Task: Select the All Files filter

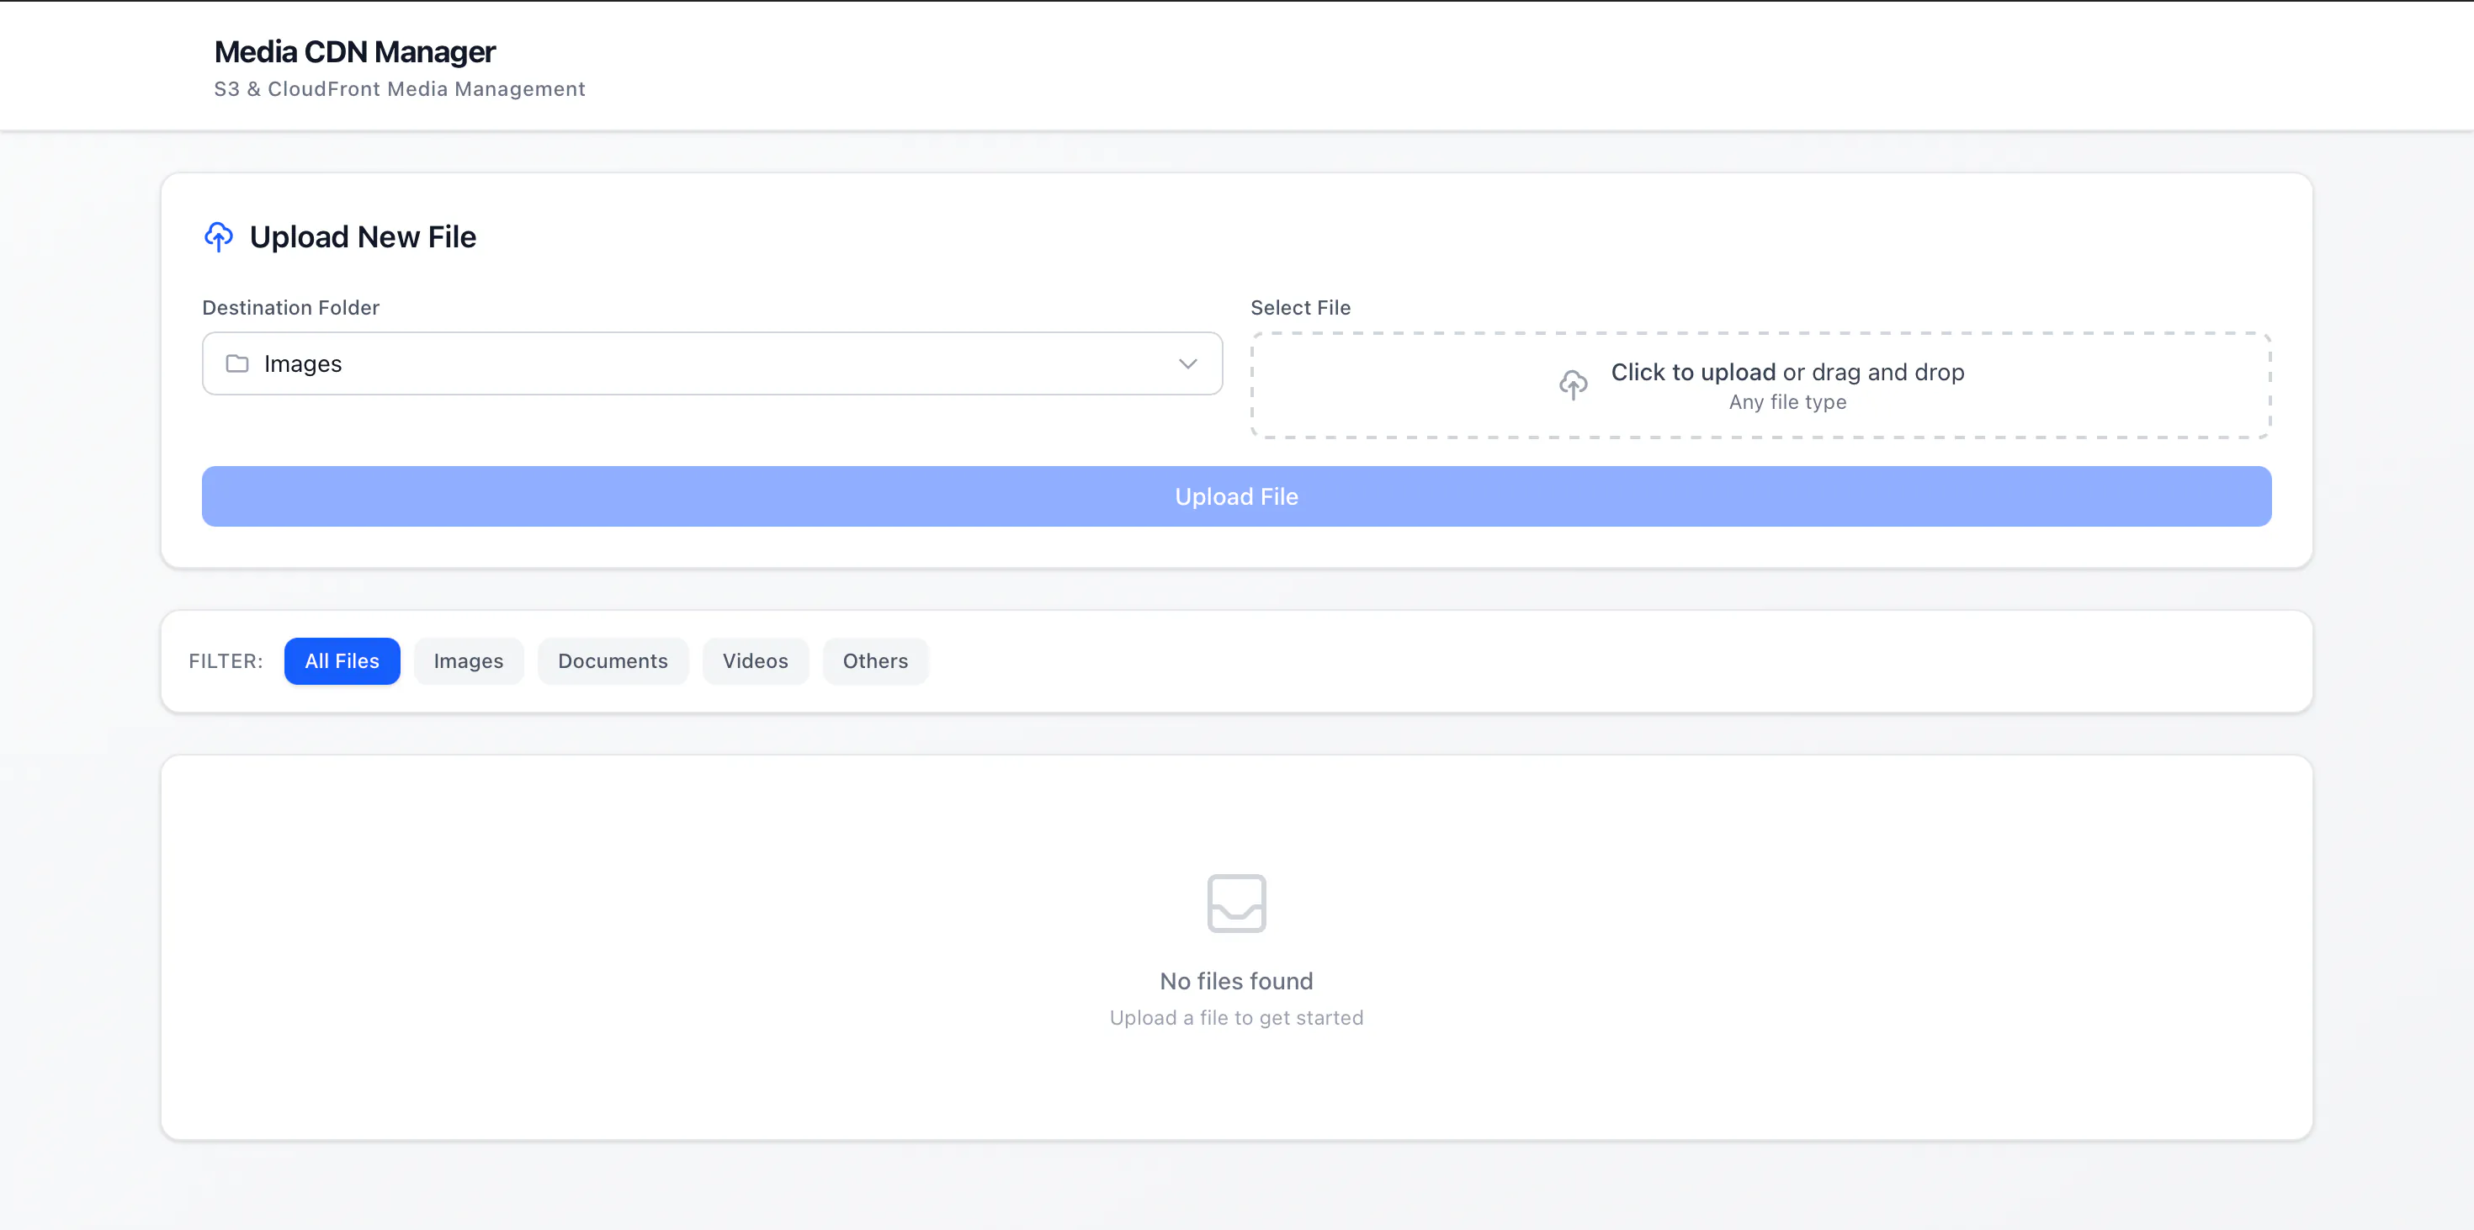Action: pyautogui.click(x=342, y=660)
